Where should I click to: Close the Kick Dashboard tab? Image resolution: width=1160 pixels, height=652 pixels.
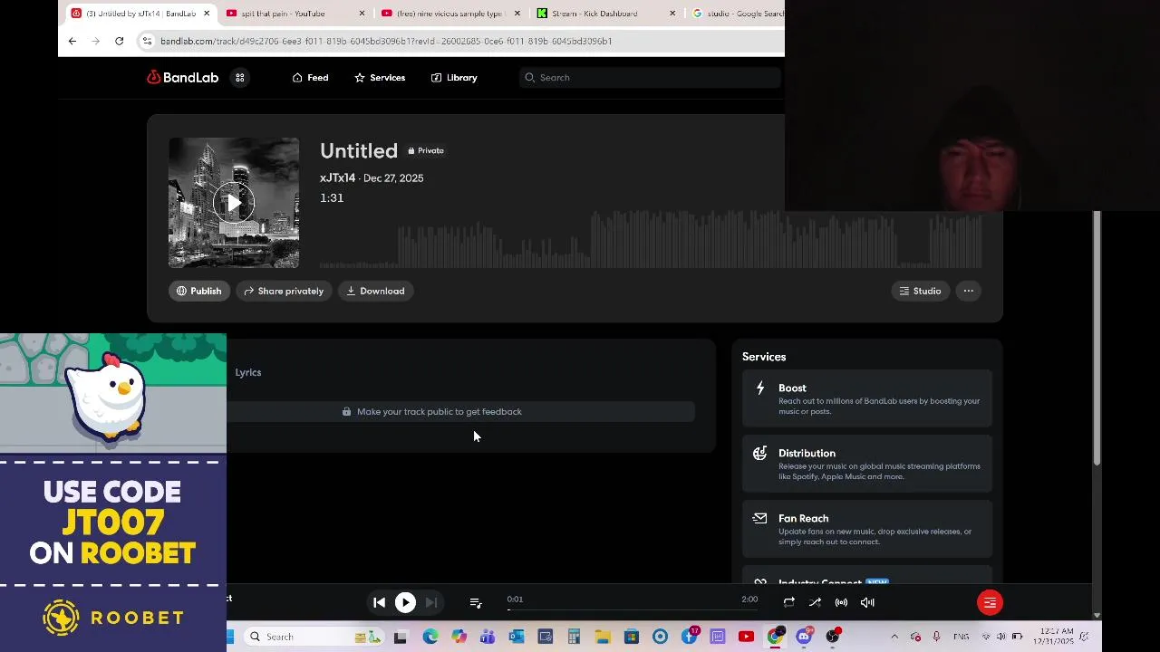[672, 14]
